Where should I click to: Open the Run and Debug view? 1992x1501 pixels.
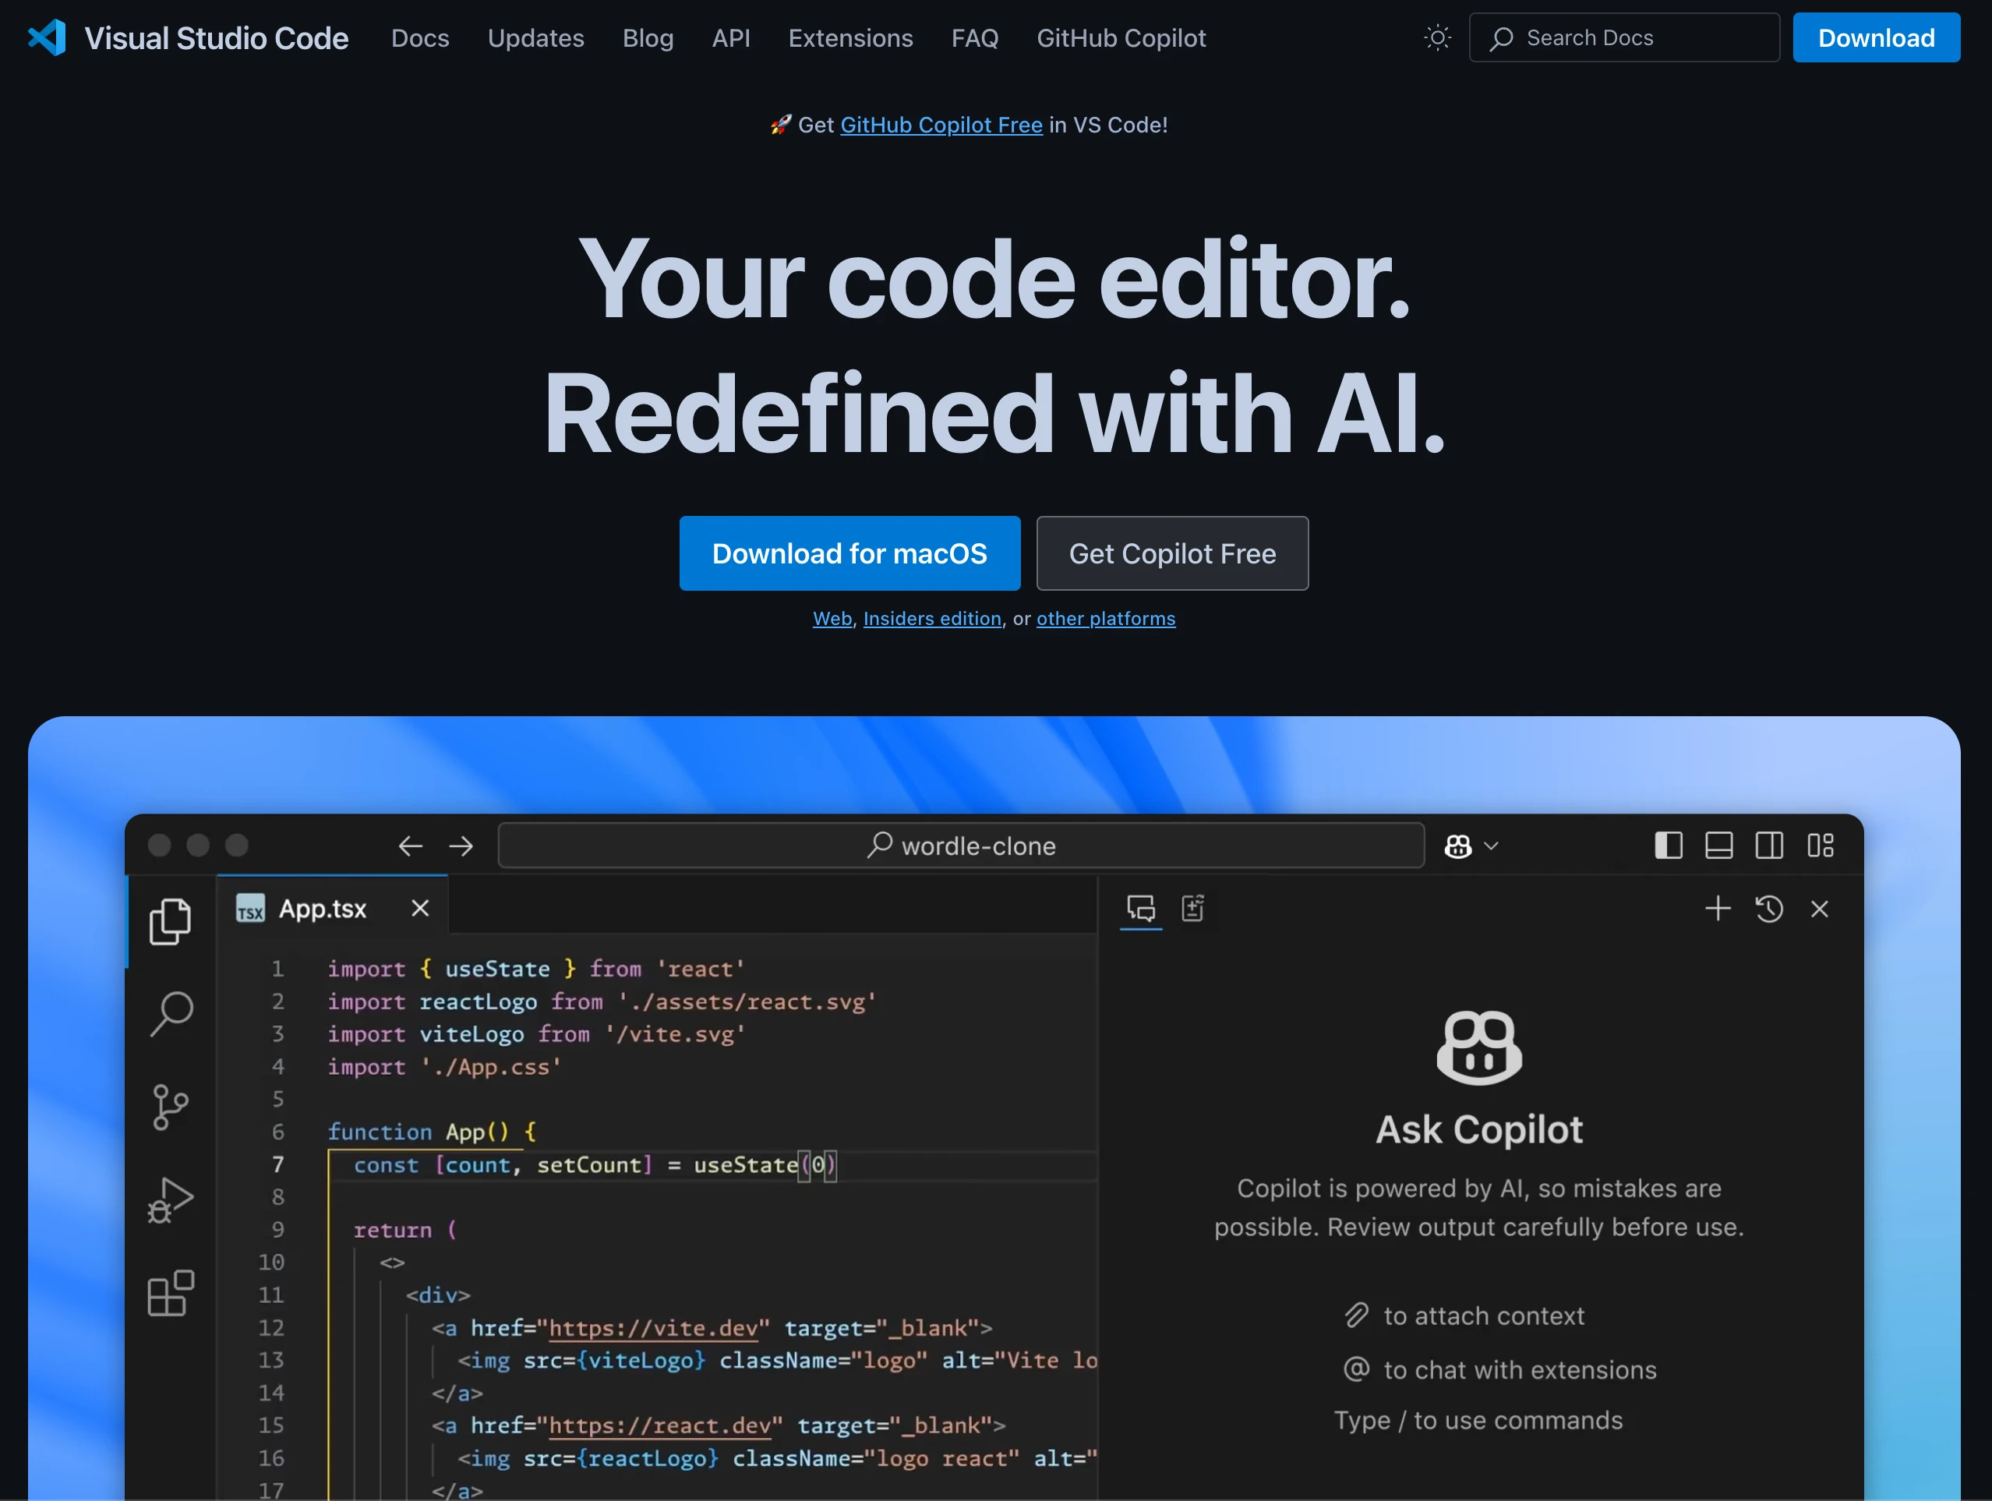point(171,1199)
